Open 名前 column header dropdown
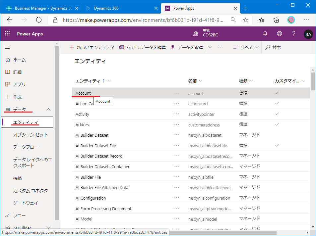This screenshot has height=236, width=316. coord(200,81)
